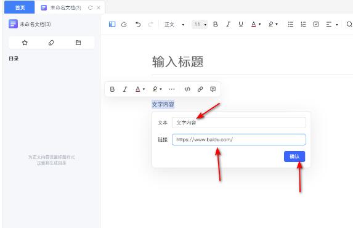Open font color arrow in top toolbar
This screenshot has height=228, width=353.
point(260,24)
